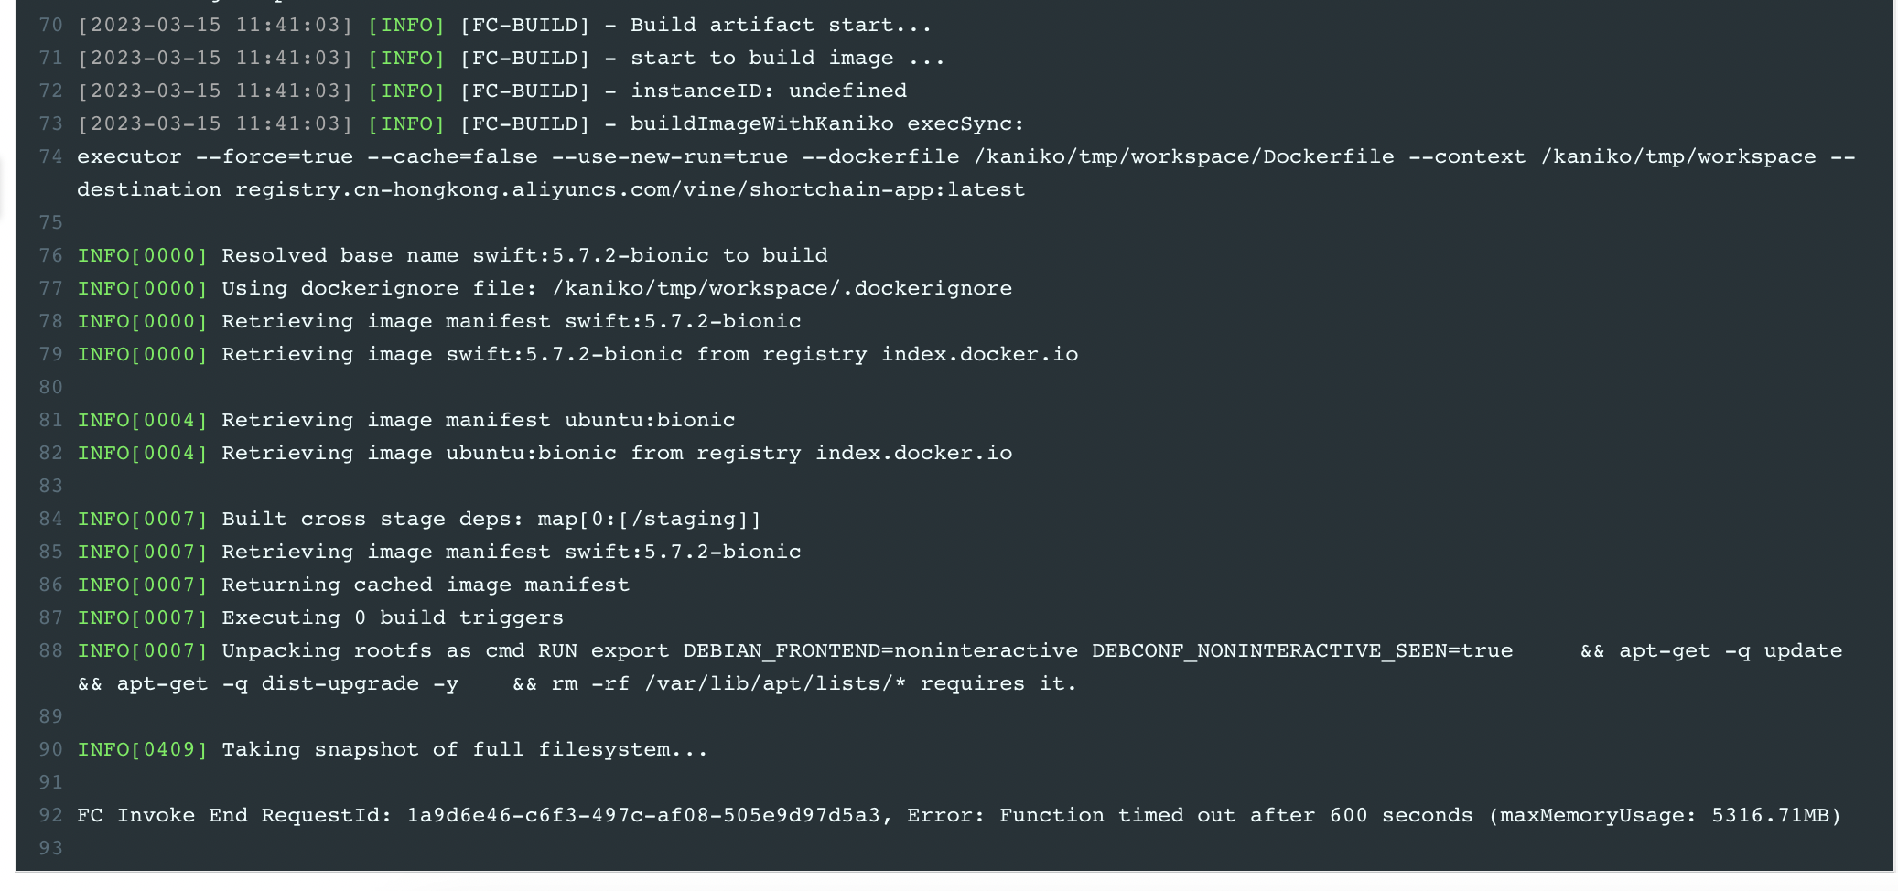
Task: Click 'Retrieving image manifest ubuntu:bionic' line
Action: pos(479,420)
